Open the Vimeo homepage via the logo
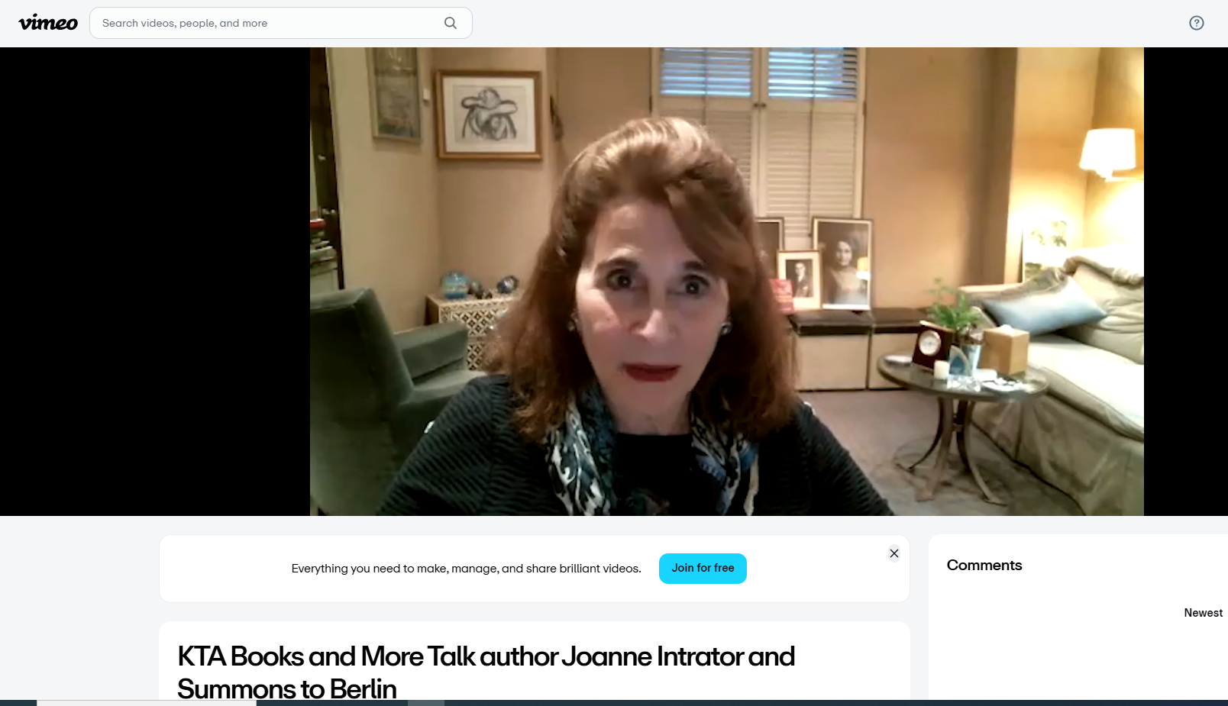 47,22
